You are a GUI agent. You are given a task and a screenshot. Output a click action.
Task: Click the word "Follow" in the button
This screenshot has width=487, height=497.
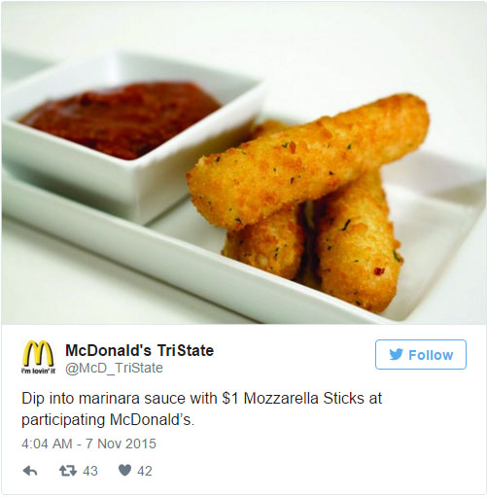[431, 355]
